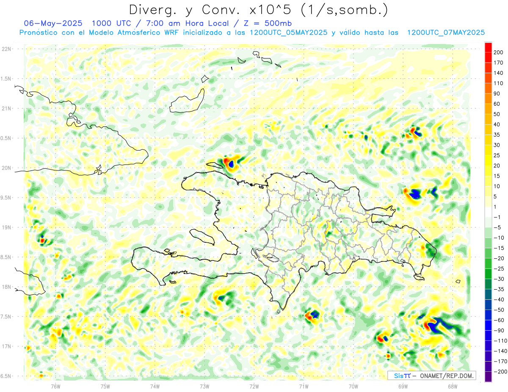The height and width of the screenshot is (392, 508).
Task: Click the color bar label '-25'
Action: pyautogui.click(x=499, y=269)
